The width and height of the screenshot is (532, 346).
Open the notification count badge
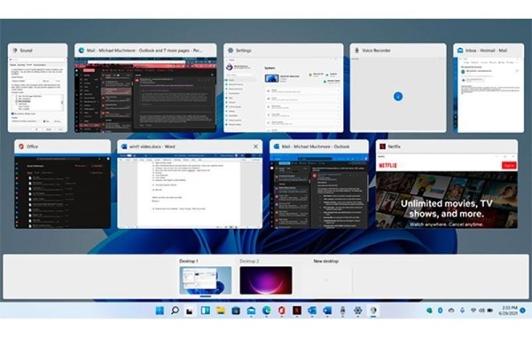click(522, 311)
